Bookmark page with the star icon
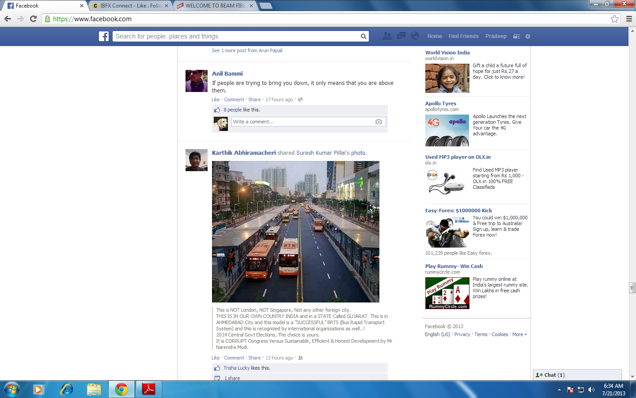636x398 pixels. (x=614, y=19)
